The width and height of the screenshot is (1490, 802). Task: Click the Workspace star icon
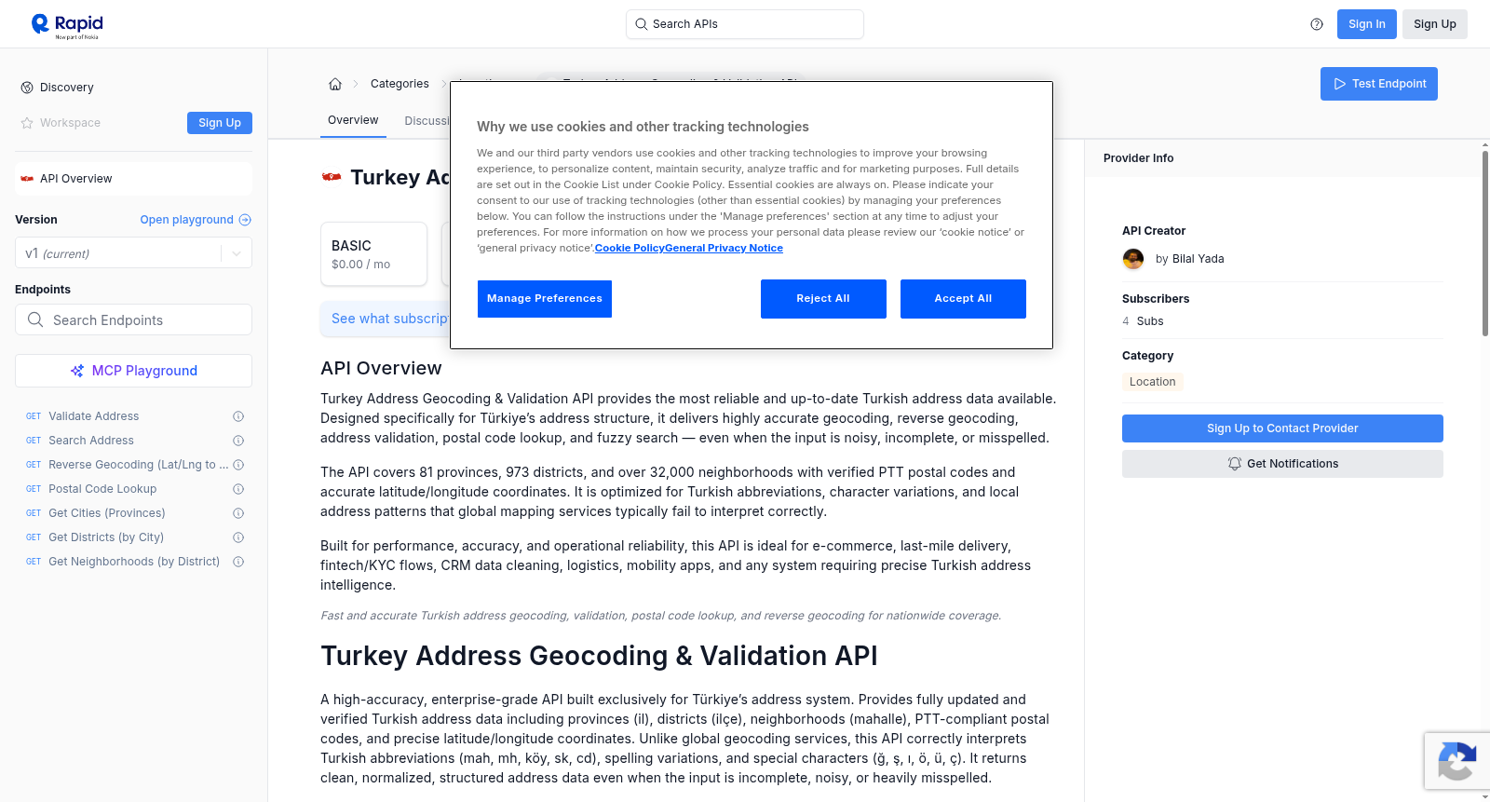(27, 123)
